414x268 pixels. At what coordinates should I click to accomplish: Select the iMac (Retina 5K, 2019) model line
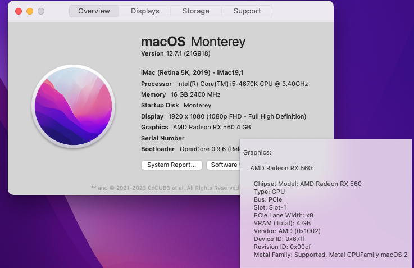click(192, 72)
